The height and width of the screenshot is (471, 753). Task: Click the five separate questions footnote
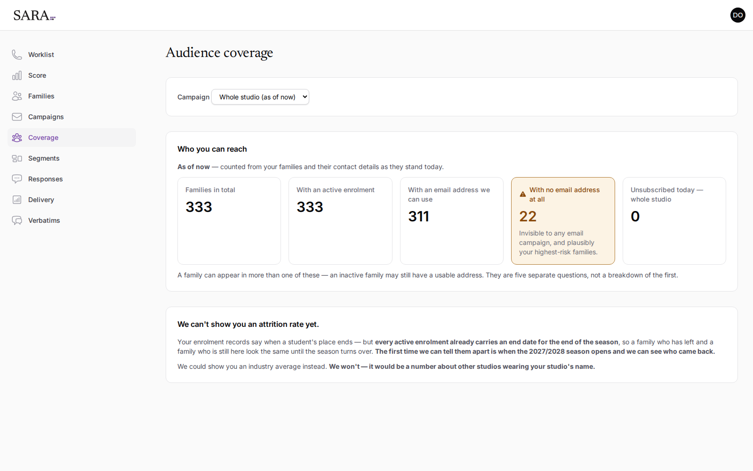pyautogui.click(x=428, y=275)
